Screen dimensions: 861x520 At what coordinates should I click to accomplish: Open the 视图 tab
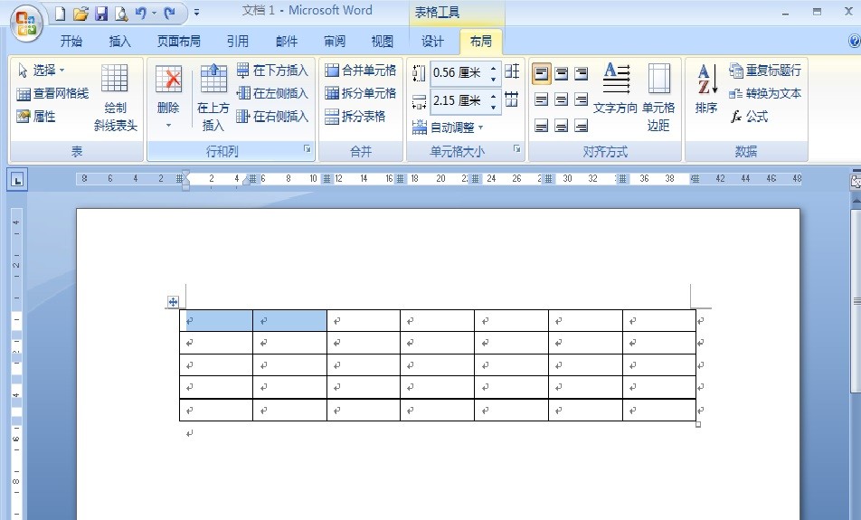click(x=382, y=42)
